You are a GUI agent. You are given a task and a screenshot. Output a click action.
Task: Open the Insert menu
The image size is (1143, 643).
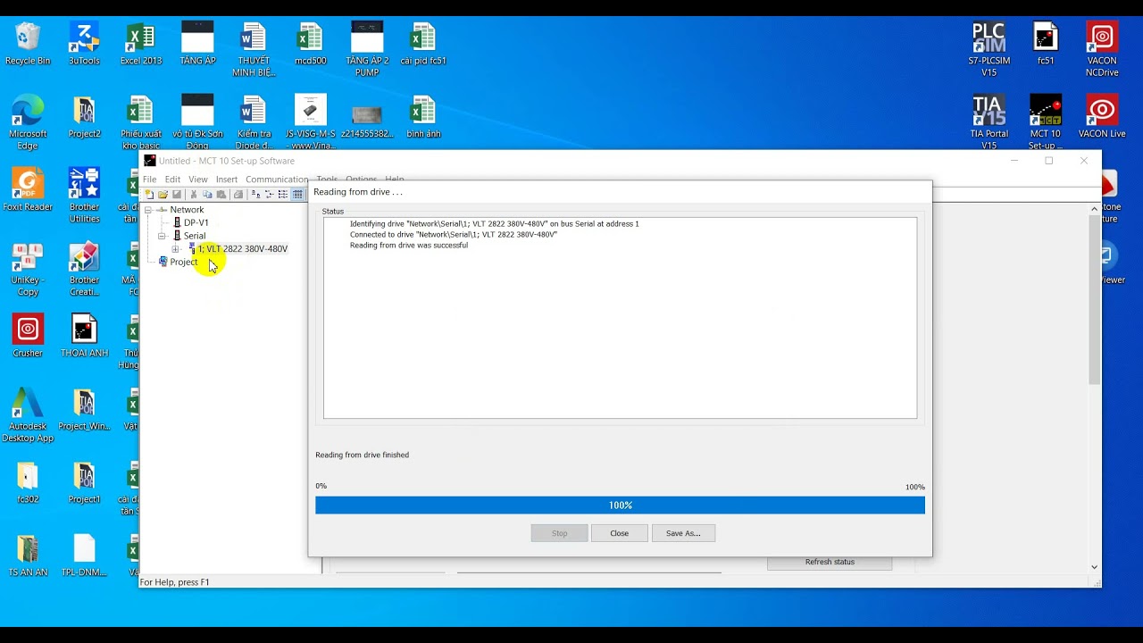coord(227,180)
